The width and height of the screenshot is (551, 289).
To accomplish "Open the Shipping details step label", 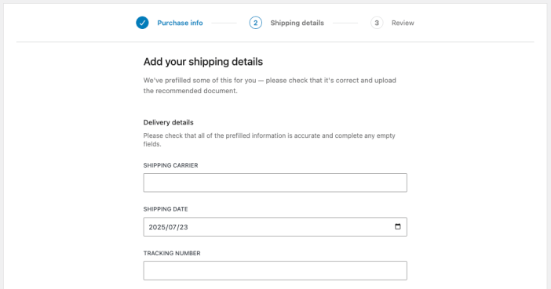I will tap(297, 23).
